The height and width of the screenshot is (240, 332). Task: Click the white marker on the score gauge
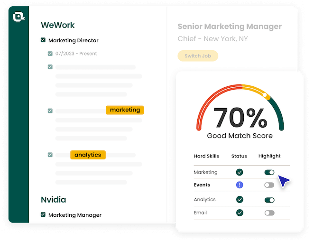point(265,95)
